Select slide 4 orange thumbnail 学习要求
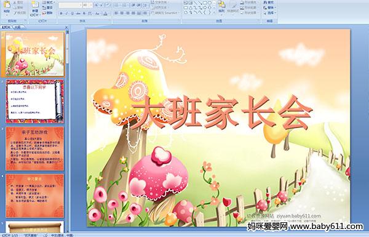Viewport: 369px width, 237px height. (x=35, y=196)
